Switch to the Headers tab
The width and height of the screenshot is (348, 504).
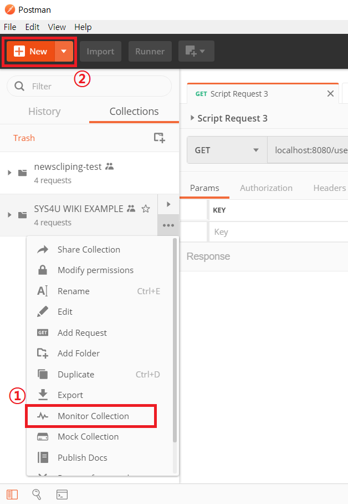pyautogui.click(x=329, y=188)
